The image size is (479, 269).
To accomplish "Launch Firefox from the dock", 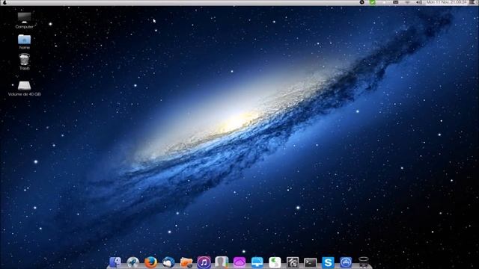I will (150, 262).
